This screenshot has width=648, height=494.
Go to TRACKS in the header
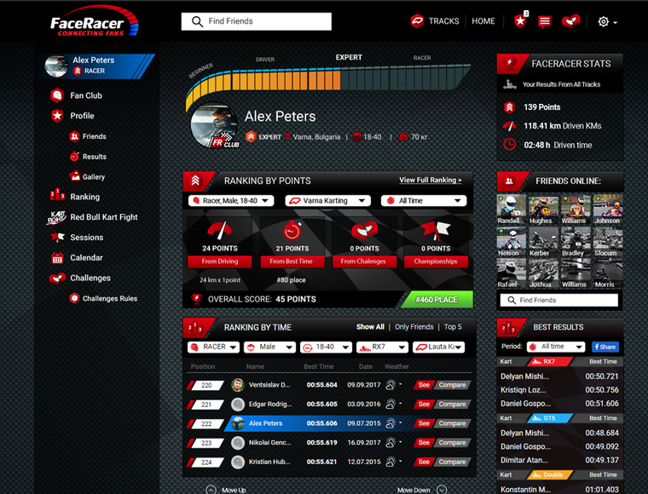click(x=444, y=21)
